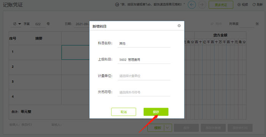The width and height of the screenshot is (266, 137).
Task: Click the 附件 attachment link icon
Action: click(212, 24)
